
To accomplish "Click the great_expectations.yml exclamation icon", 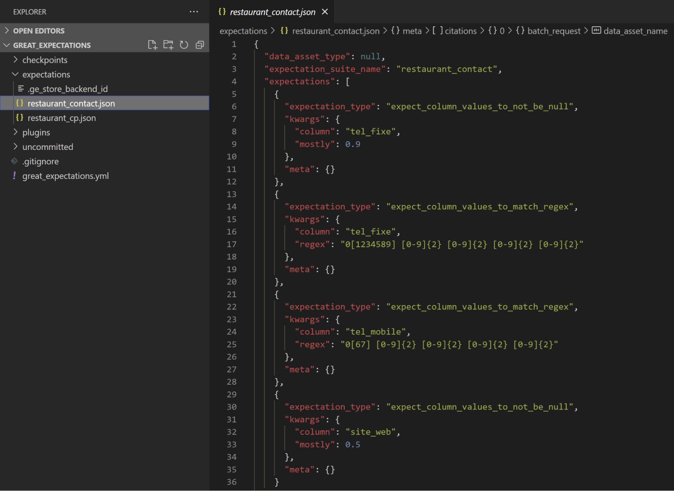I will [14, 176].
